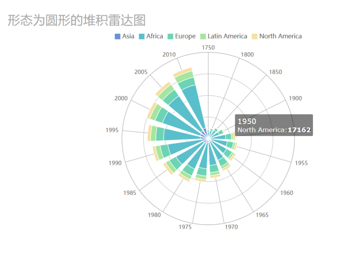
Task: Click the 2005 axis label
Action: (141, 72)
